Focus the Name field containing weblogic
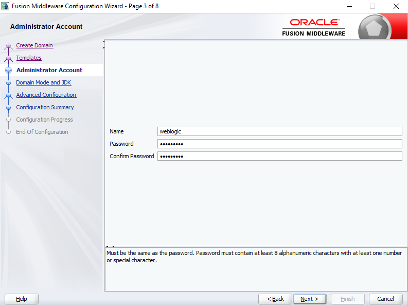The image size is (408, 306). [280, 131]
